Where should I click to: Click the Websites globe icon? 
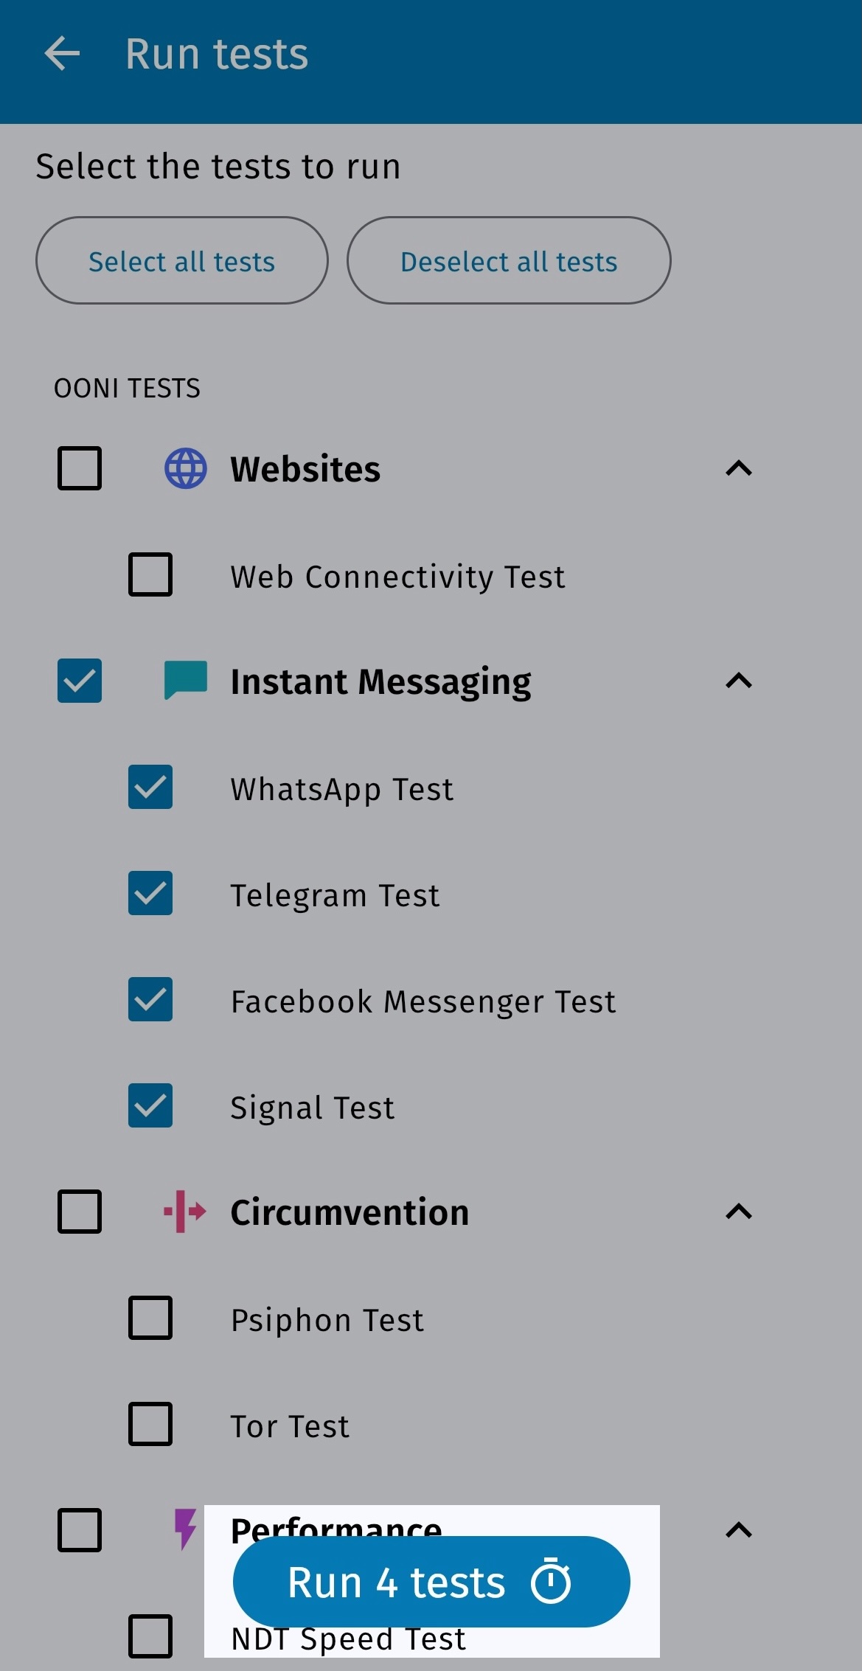coord(185,468)
